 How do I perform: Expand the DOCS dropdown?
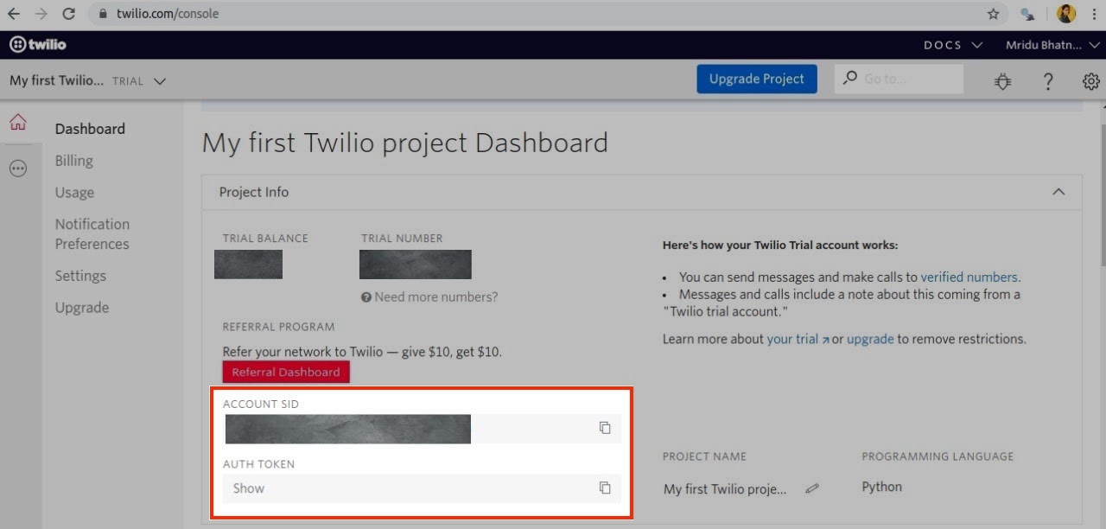(952, 45)
